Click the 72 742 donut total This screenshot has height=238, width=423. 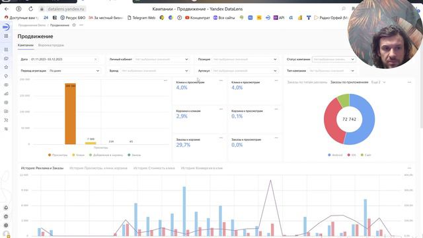click(x=350, y=119)
